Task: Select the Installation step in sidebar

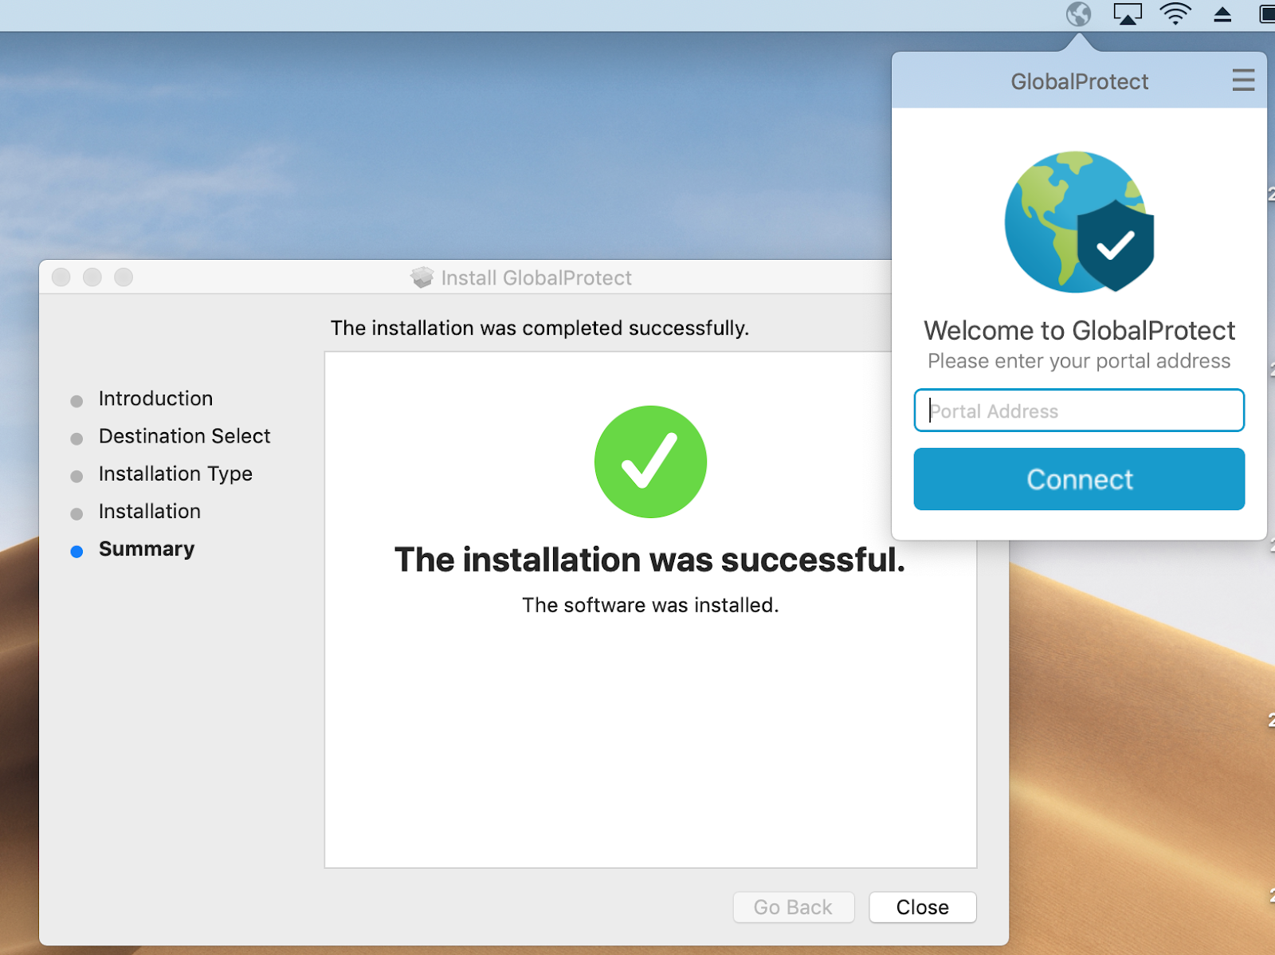Action: [x=149, y=512]
